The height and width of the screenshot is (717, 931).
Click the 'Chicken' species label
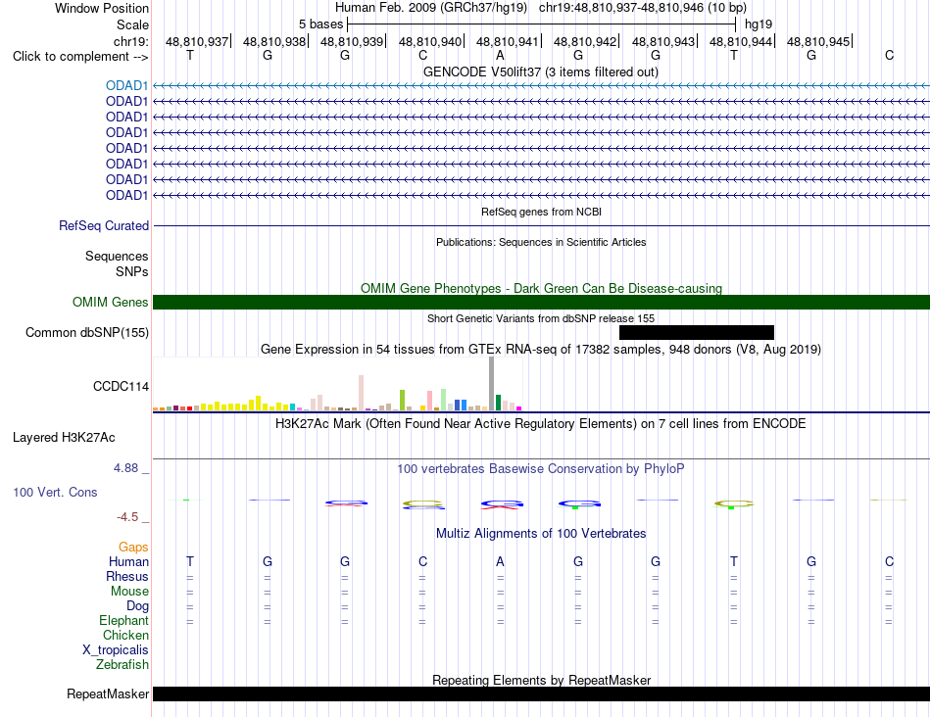point(125,635)
